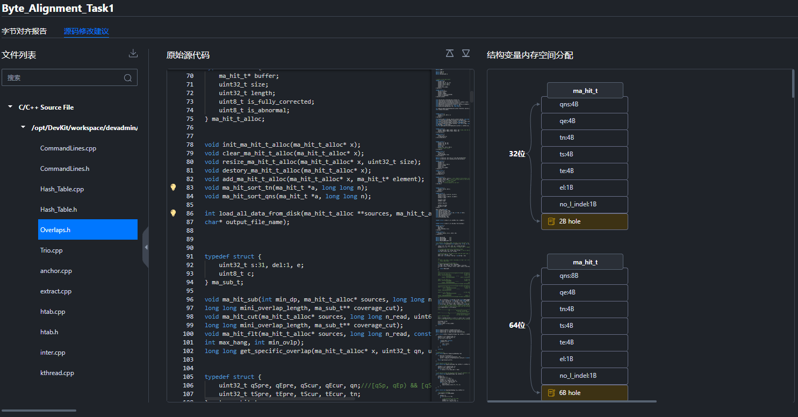Open extract.cpp file
Viewport: 798px width, 417px height.
click(x=56, y=291)
